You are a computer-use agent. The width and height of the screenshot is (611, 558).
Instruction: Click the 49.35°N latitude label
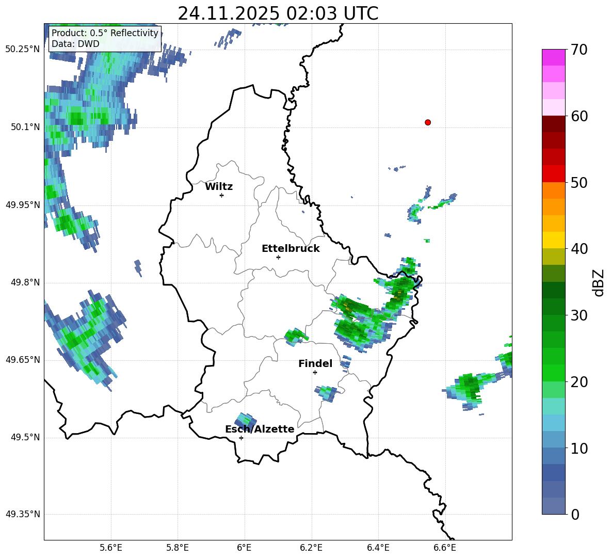tap(23, 514)
